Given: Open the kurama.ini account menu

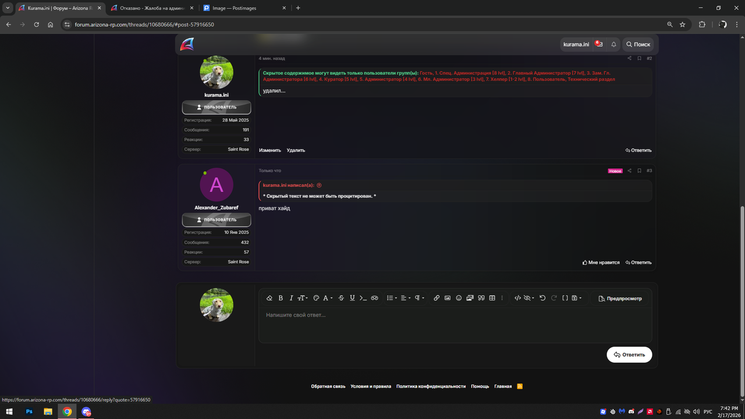Looking at the screenshot, I should point(576,44).
